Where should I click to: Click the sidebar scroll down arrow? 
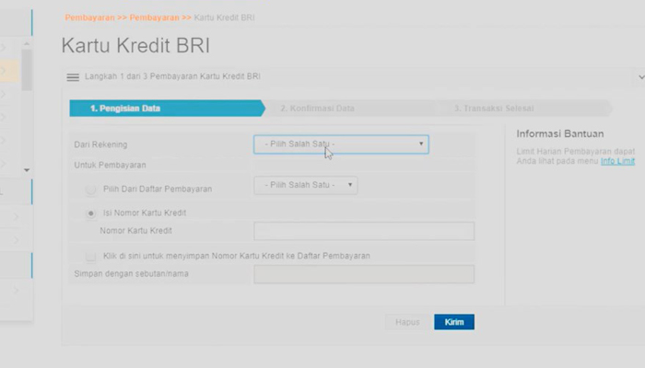[27, 170]
